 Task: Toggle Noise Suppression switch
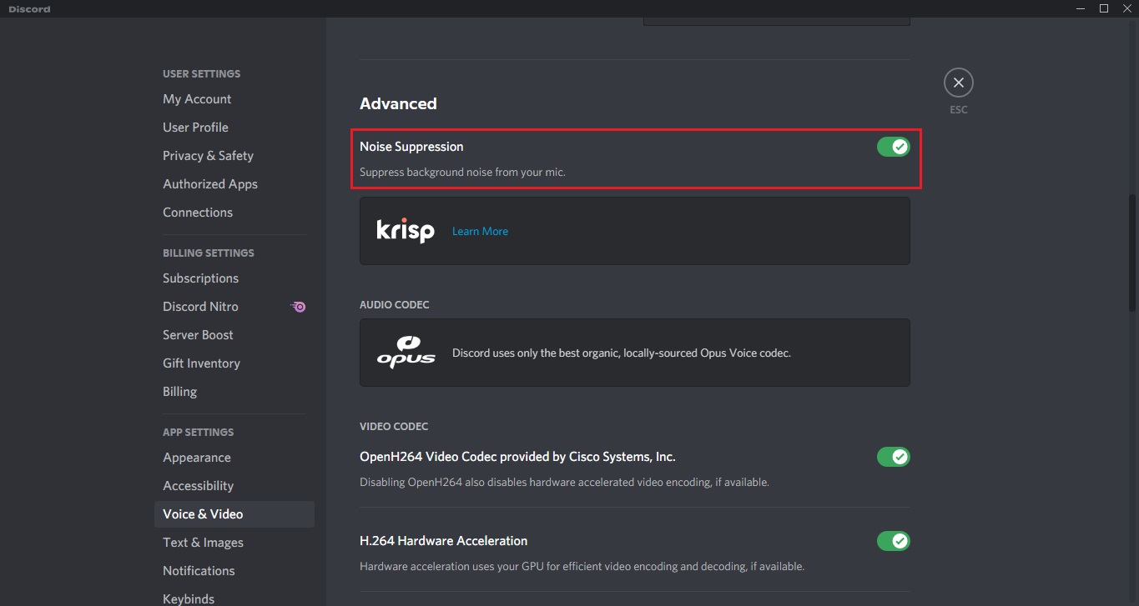coord(893,147)
